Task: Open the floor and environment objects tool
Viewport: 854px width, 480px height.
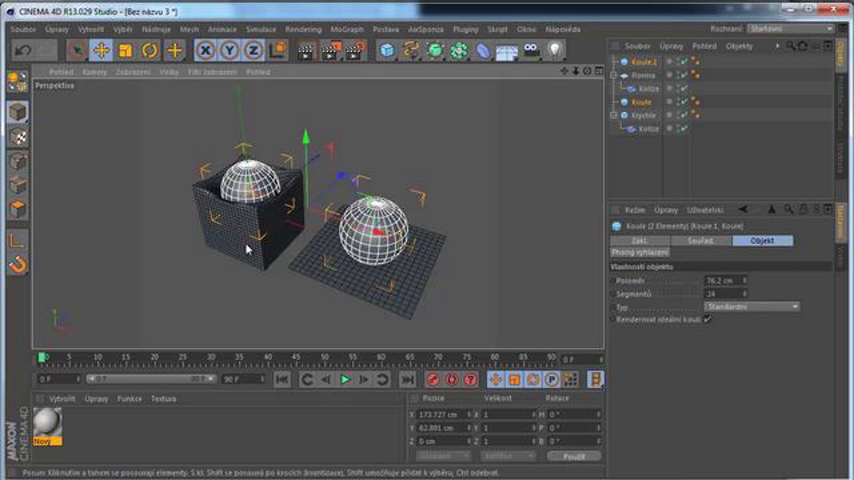Action: click(x=507, y=50)
